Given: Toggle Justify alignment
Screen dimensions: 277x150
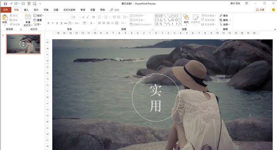Looking at the screenshot, I should [x=112, y=23].
